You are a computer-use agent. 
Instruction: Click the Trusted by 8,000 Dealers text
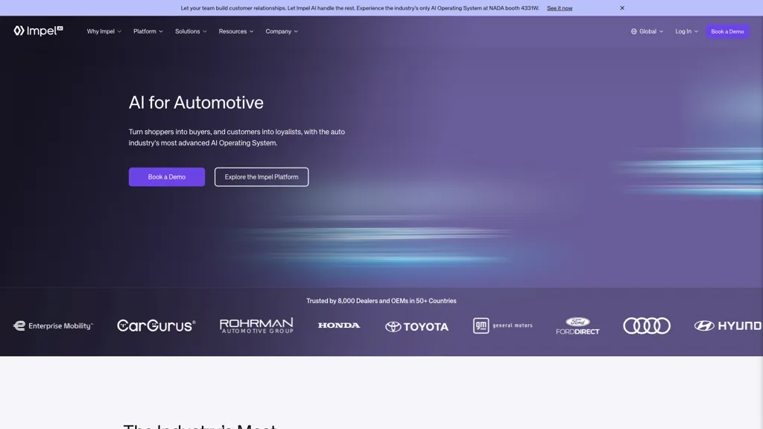coord(381,301)
